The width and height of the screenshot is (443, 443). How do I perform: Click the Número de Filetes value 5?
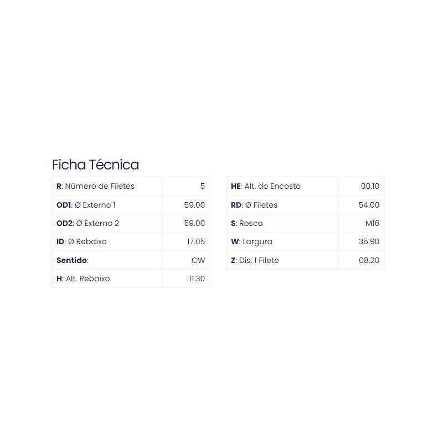point(202,187)
